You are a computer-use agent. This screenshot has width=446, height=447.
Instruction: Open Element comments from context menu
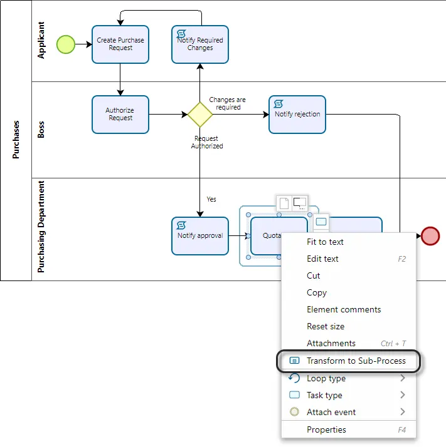(349, 309)
